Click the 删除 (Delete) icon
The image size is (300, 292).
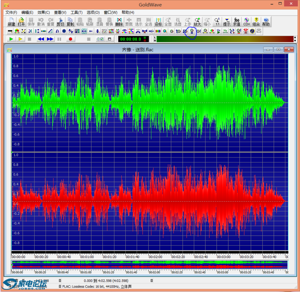[x=119, y=22]
